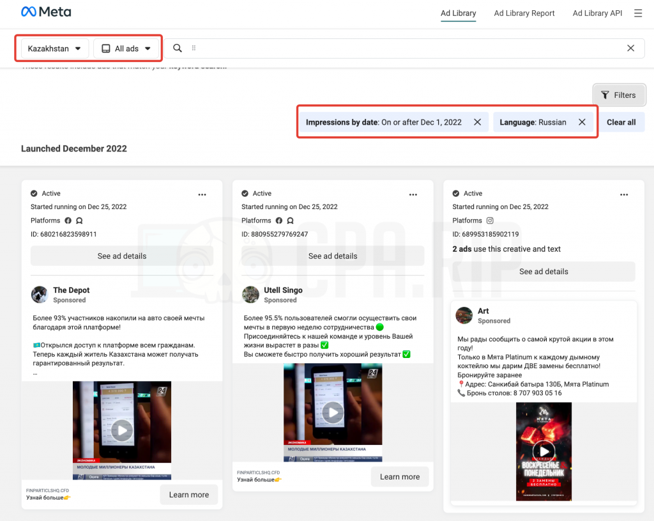This screenshot has width=654, height=521.
Task: Play the Utell Singo ad video
Action: (x=333, y=412)
